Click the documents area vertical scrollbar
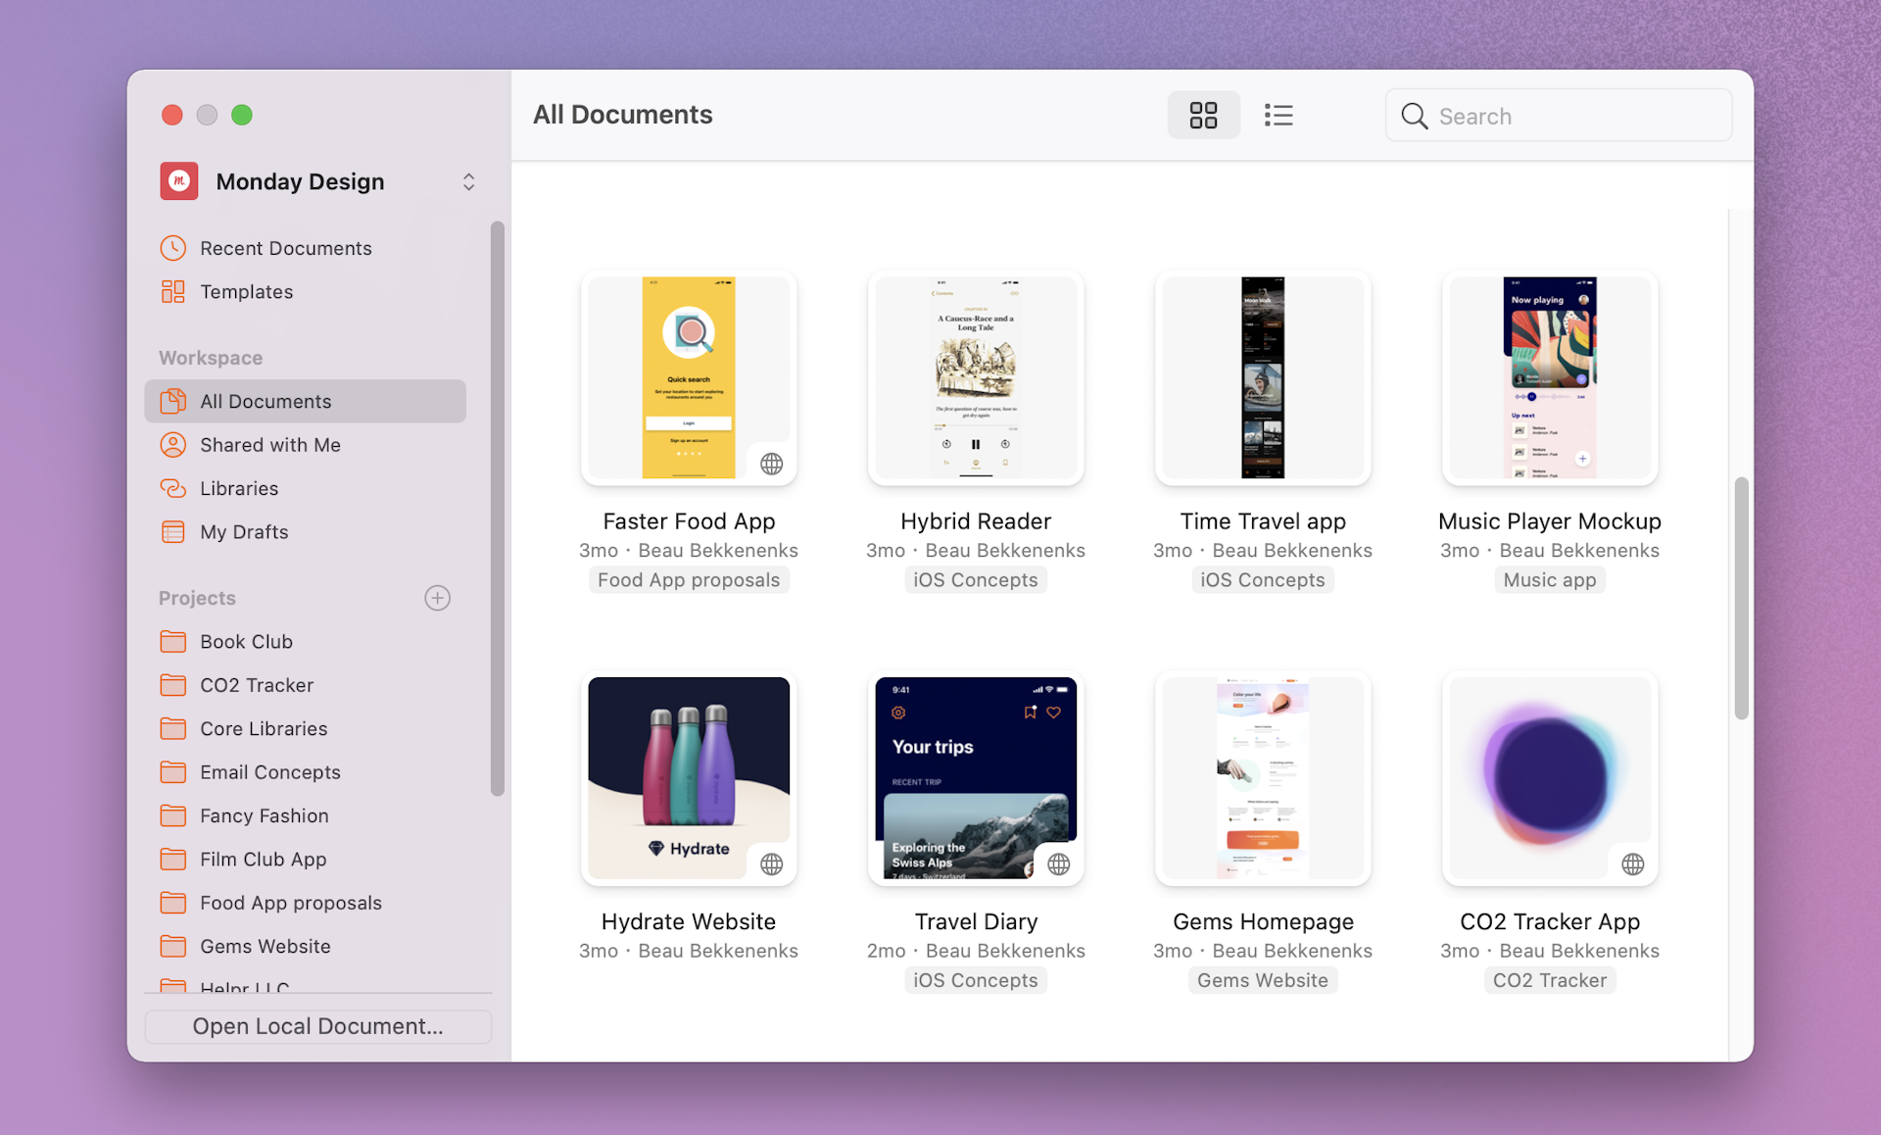 tap(1740, 598)
